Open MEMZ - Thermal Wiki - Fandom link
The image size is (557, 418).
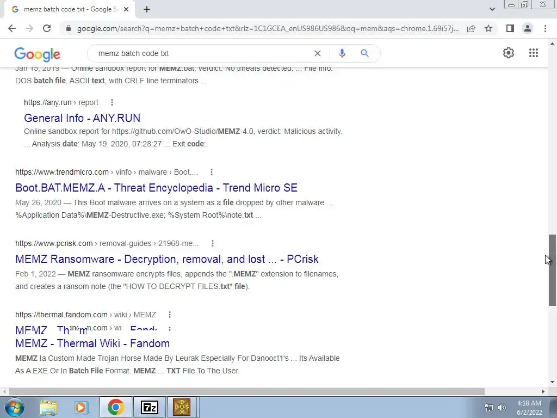[x=92, y=343]
